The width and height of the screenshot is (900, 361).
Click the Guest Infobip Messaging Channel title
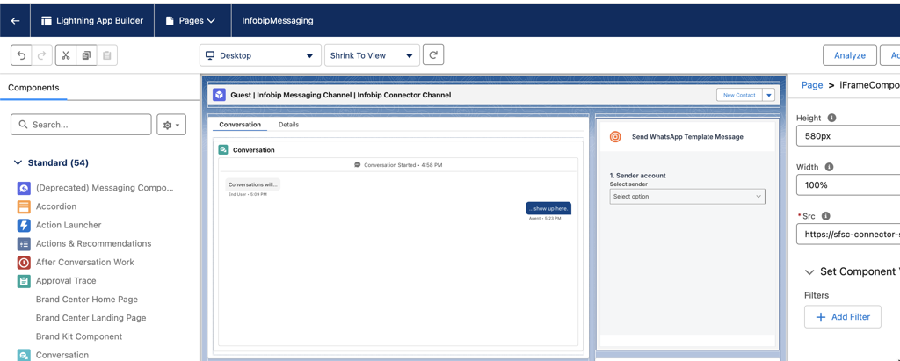click(x=341, y=95)
